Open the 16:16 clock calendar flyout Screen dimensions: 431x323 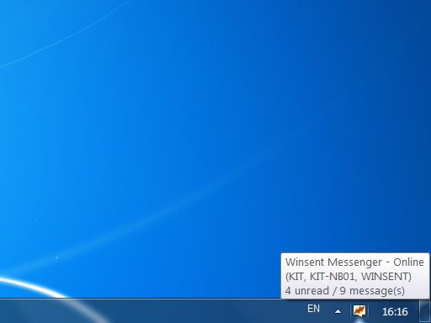coord(395,311)
